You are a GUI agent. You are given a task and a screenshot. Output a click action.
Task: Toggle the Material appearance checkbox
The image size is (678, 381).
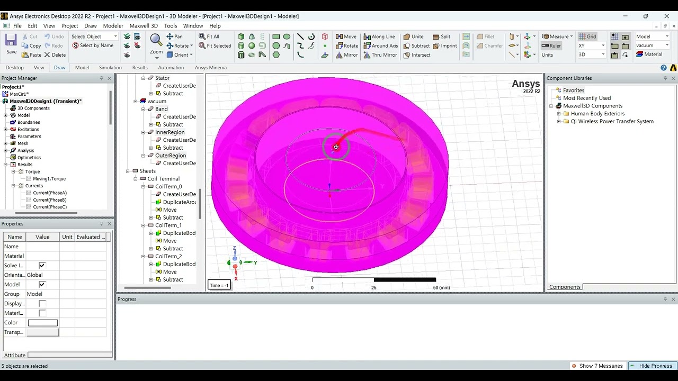(x=42, y=313)
